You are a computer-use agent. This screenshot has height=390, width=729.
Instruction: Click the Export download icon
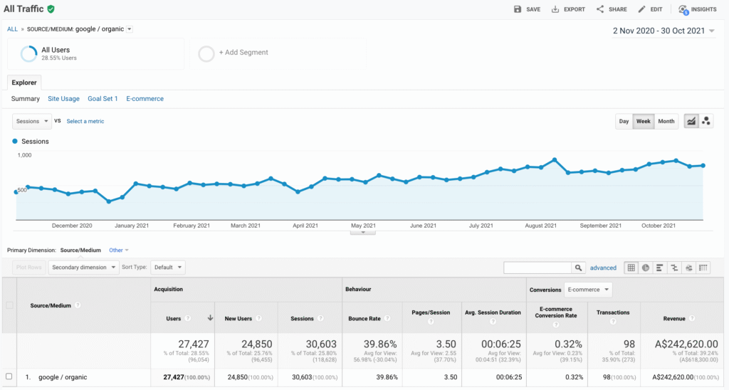[x=555, y=9]
